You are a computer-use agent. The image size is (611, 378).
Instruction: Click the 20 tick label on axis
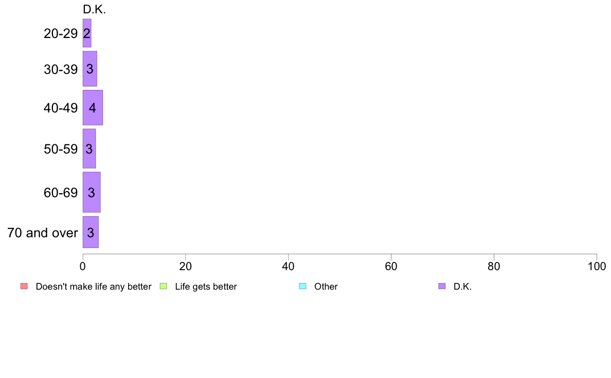tap(186, 266)
